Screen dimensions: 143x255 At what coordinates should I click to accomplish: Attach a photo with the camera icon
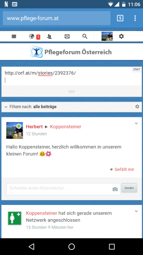pos(115,189)
